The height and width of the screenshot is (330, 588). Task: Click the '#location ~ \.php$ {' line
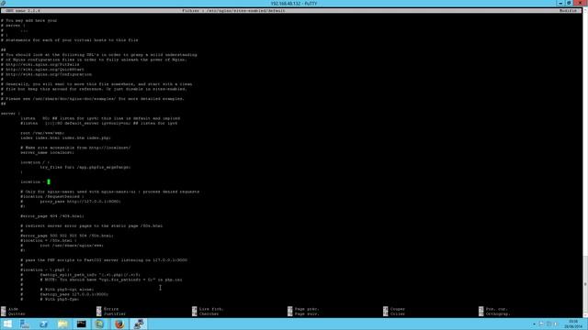(45, 269)
